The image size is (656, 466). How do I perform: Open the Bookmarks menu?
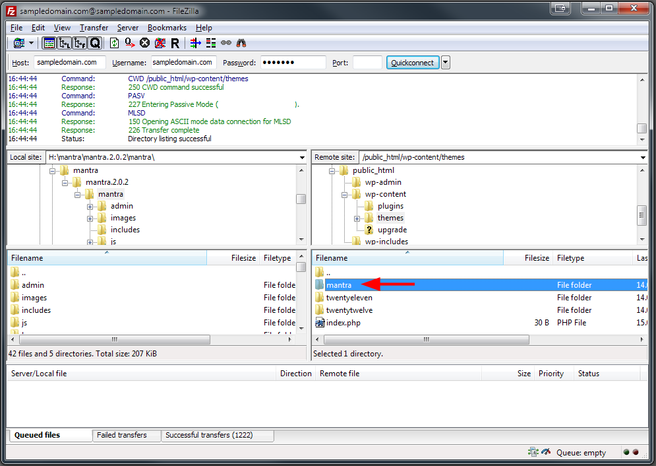[x=167, y=28]
